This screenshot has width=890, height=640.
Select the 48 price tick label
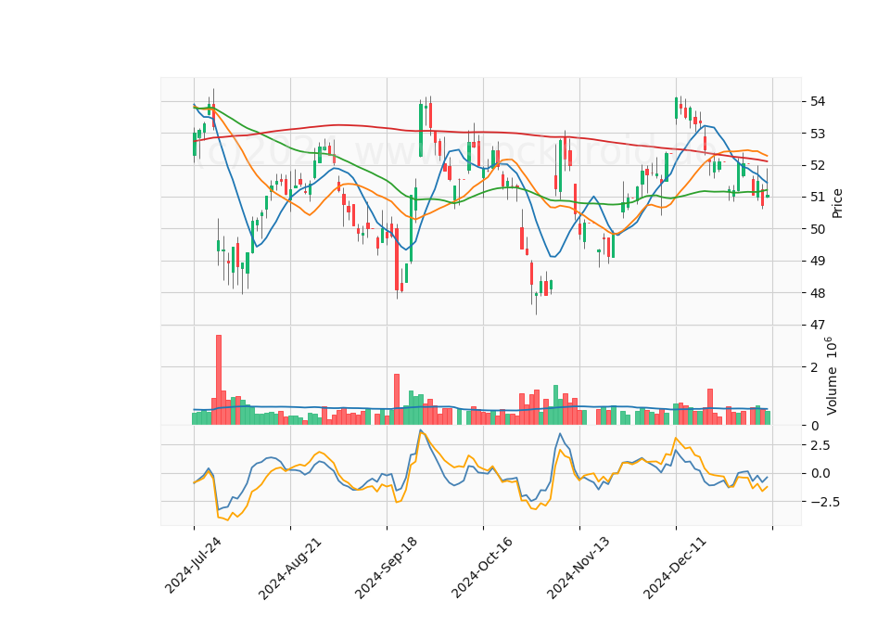(818, 293)
